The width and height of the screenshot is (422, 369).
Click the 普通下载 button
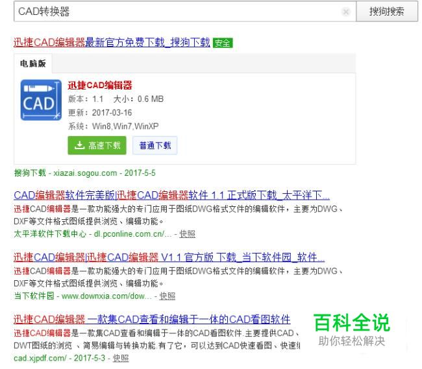click(155, 145)
